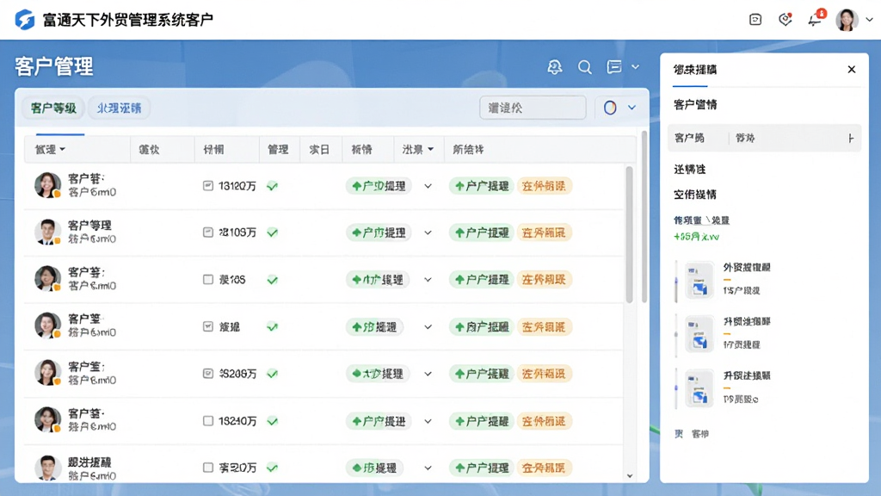Click the male avatar in the 客户等理 row
The image size is (881, 496).
tap(47, 232)
